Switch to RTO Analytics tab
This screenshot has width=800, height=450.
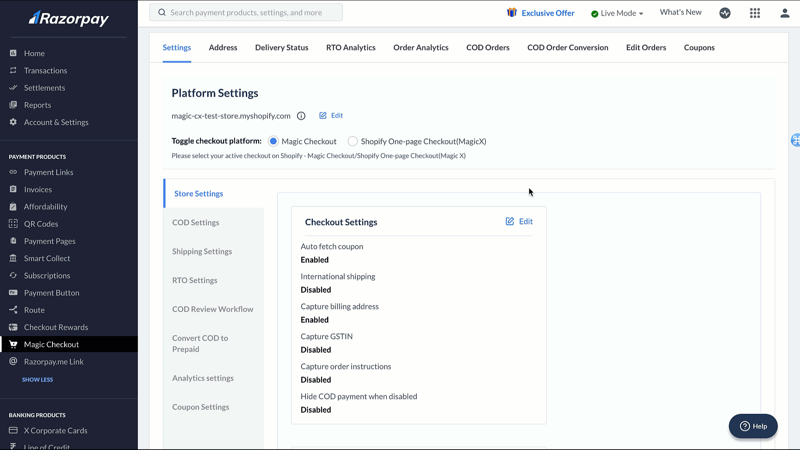pyautogui.click(x=350, y=47)
